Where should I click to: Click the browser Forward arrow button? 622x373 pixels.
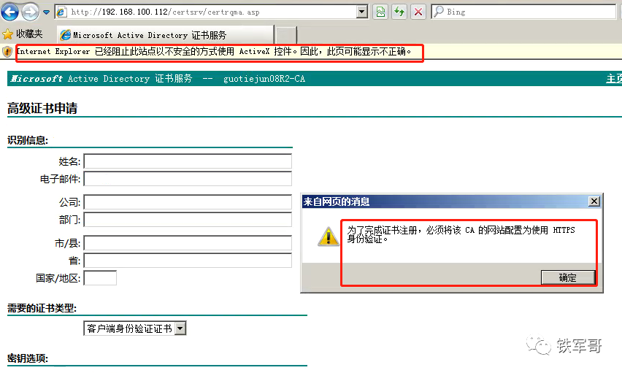click(30, 12)
